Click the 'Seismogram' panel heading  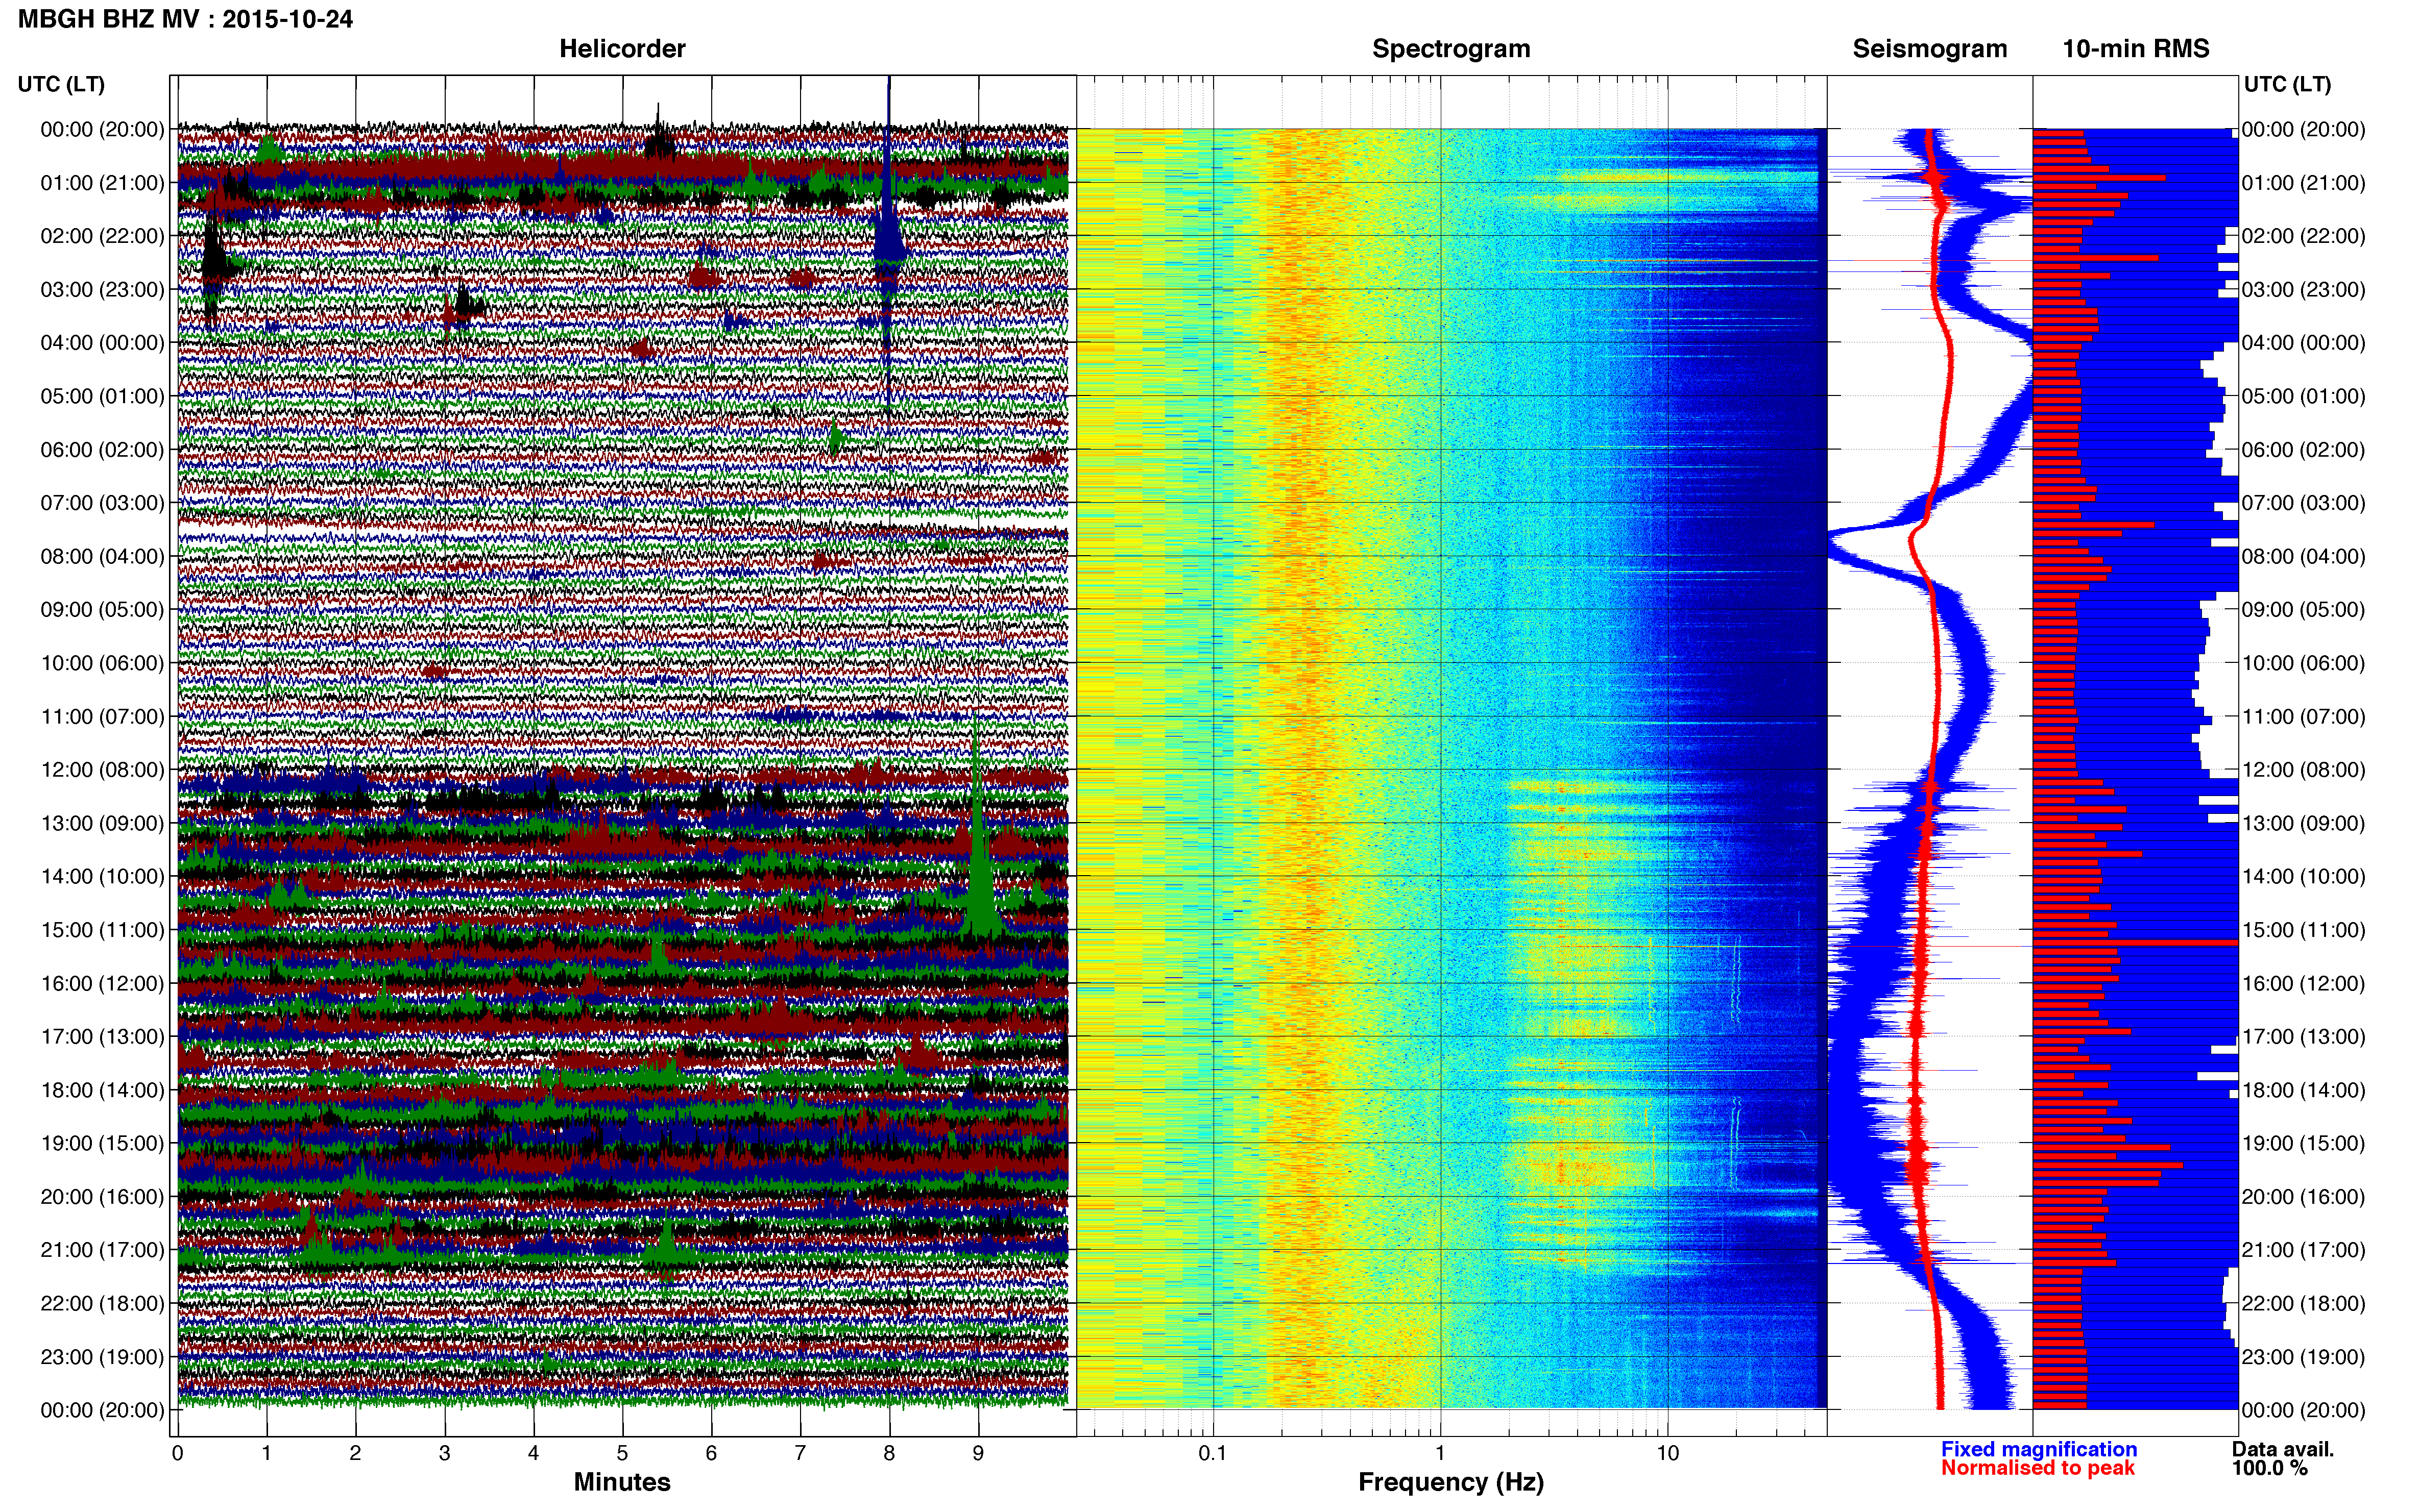pos(1930,49)
